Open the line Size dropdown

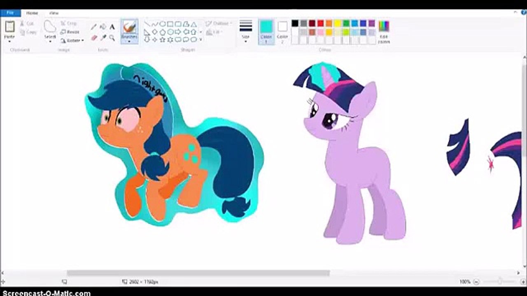tap(246, 31)
